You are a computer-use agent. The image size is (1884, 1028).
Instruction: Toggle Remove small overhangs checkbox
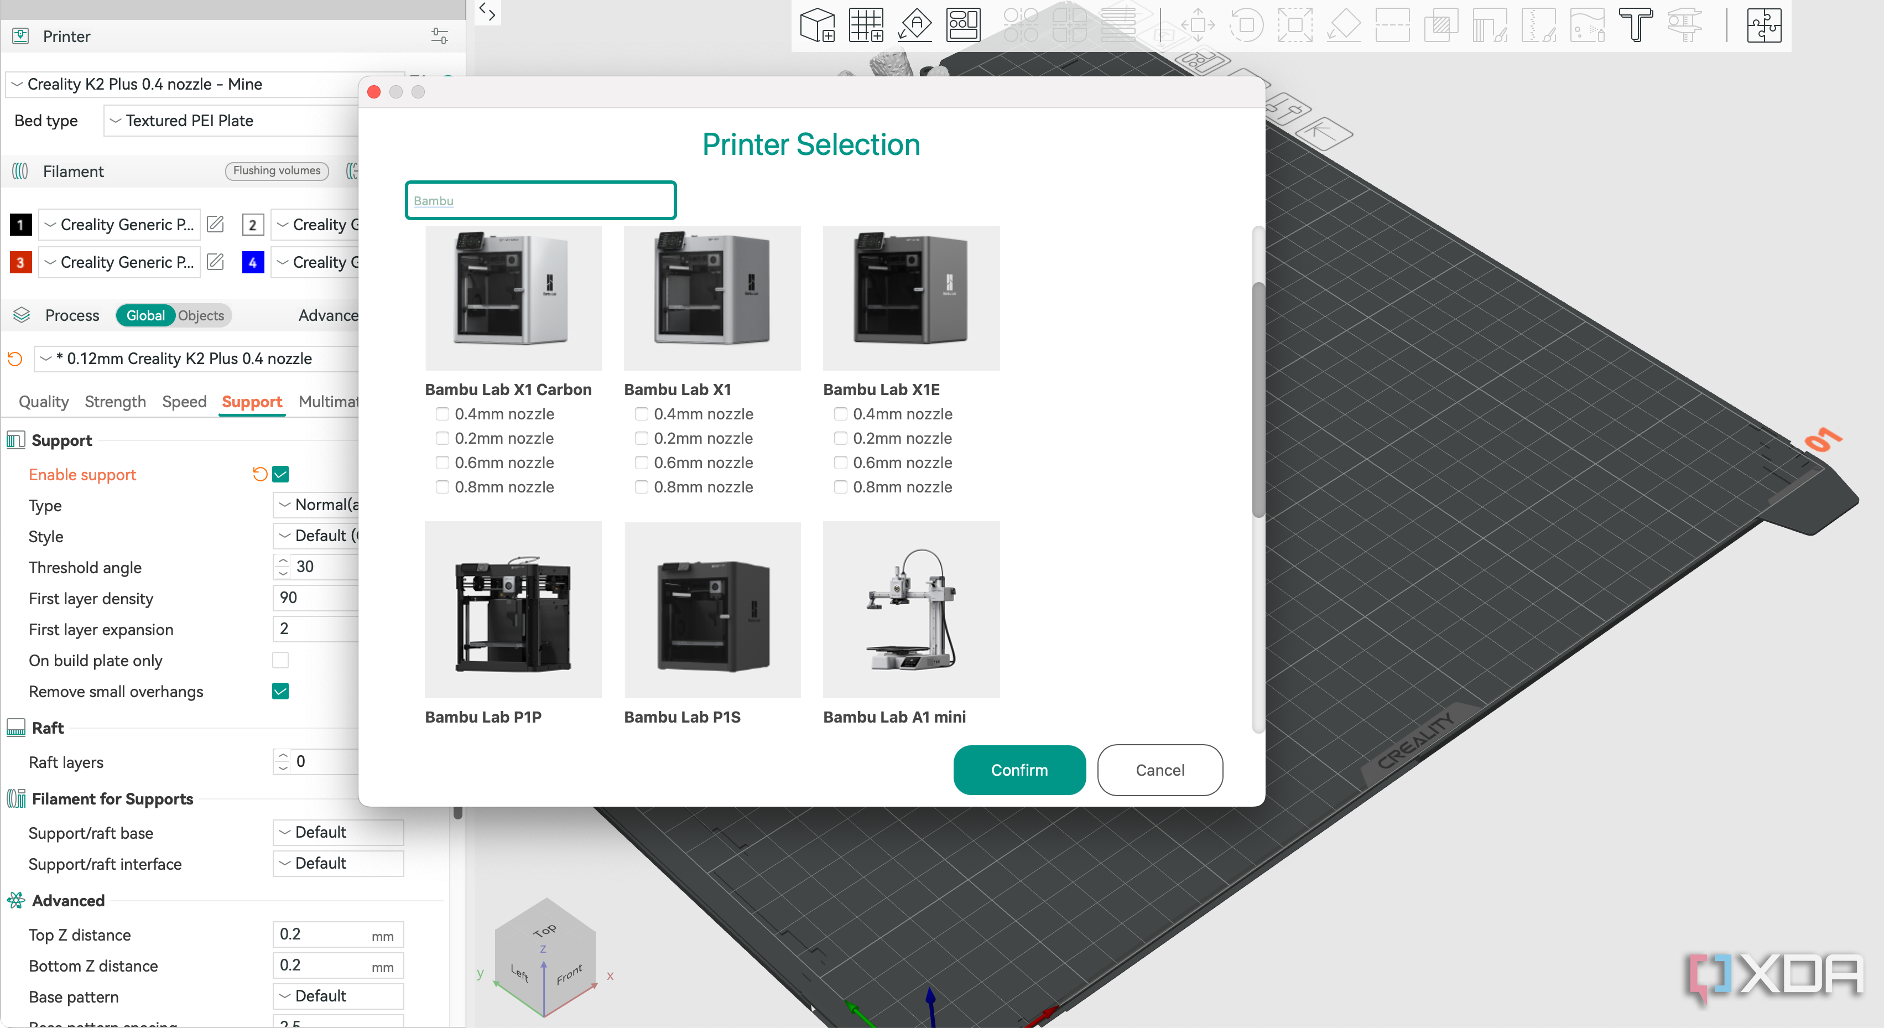tap(280, 690)
